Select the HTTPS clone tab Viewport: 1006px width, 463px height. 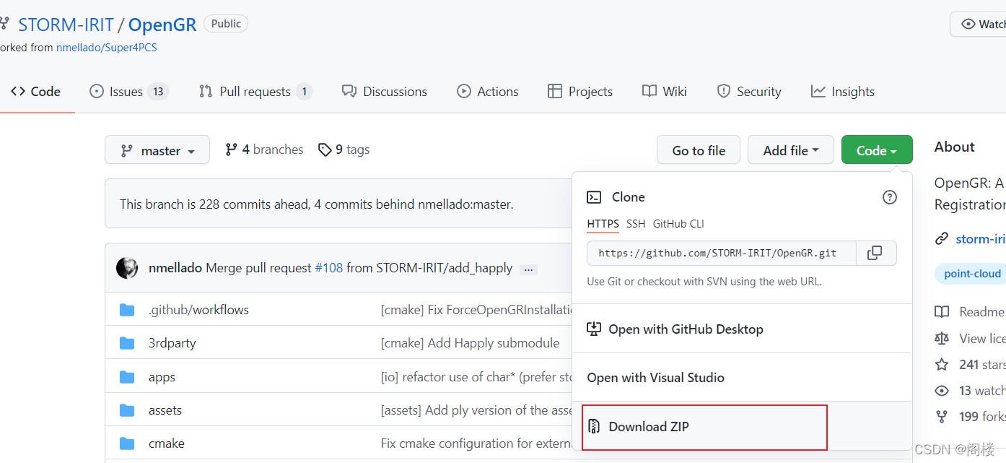coord(603,224)
